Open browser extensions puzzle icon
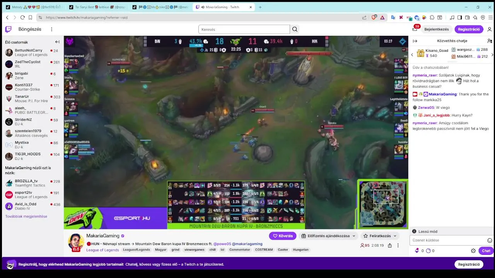 click(432, 17)
